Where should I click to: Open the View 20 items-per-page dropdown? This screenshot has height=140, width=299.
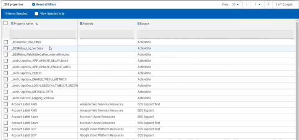point(235,5)
